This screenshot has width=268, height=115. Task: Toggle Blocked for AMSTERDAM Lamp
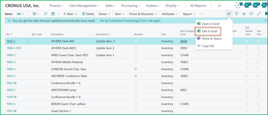click(x=135, y=90)
